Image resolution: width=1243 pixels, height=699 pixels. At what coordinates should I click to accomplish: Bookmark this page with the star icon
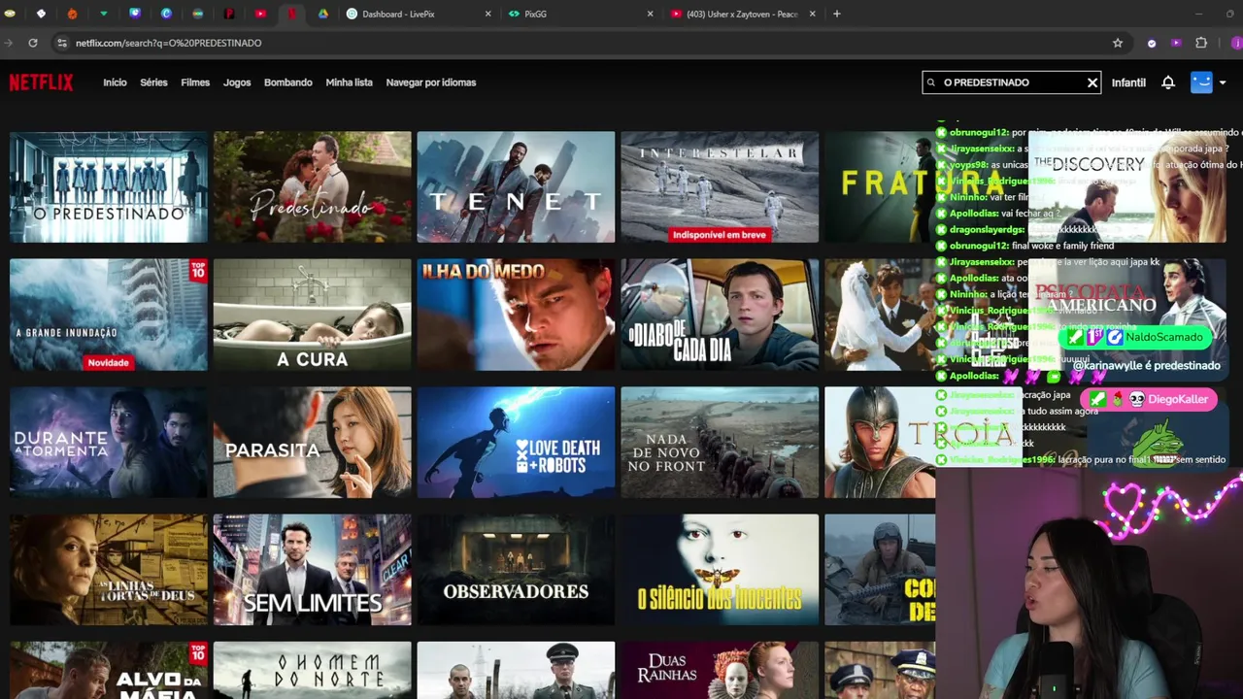click(x=1118, y=43)
